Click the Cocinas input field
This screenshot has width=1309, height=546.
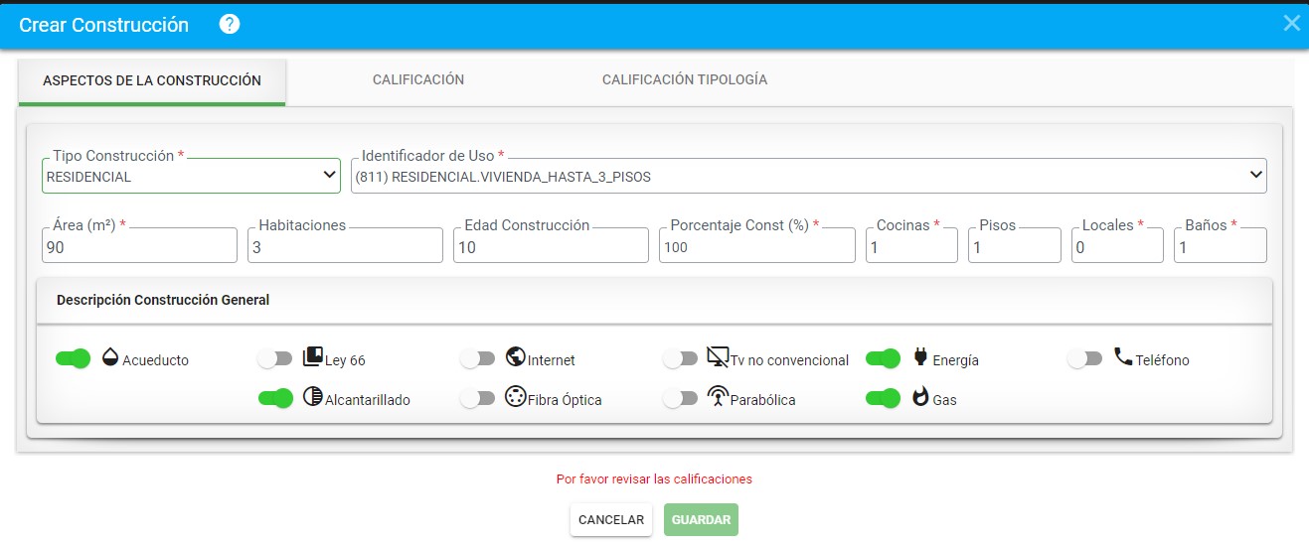(911, 245)
